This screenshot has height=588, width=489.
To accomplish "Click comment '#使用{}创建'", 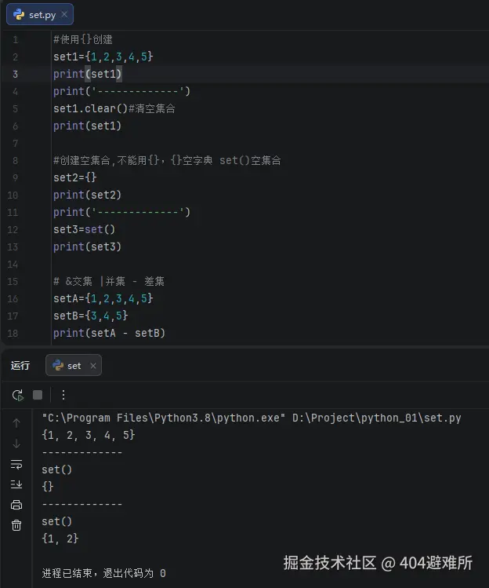I will (x=83, y=39).
